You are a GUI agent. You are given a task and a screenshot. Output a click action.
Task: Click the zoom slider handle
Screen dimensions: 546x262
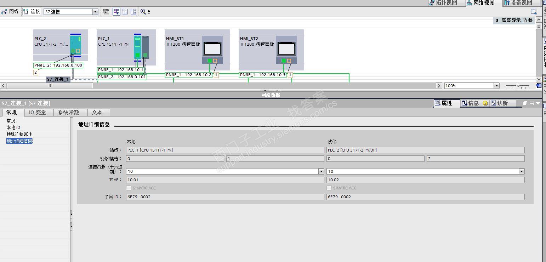(x=518, y=86)
